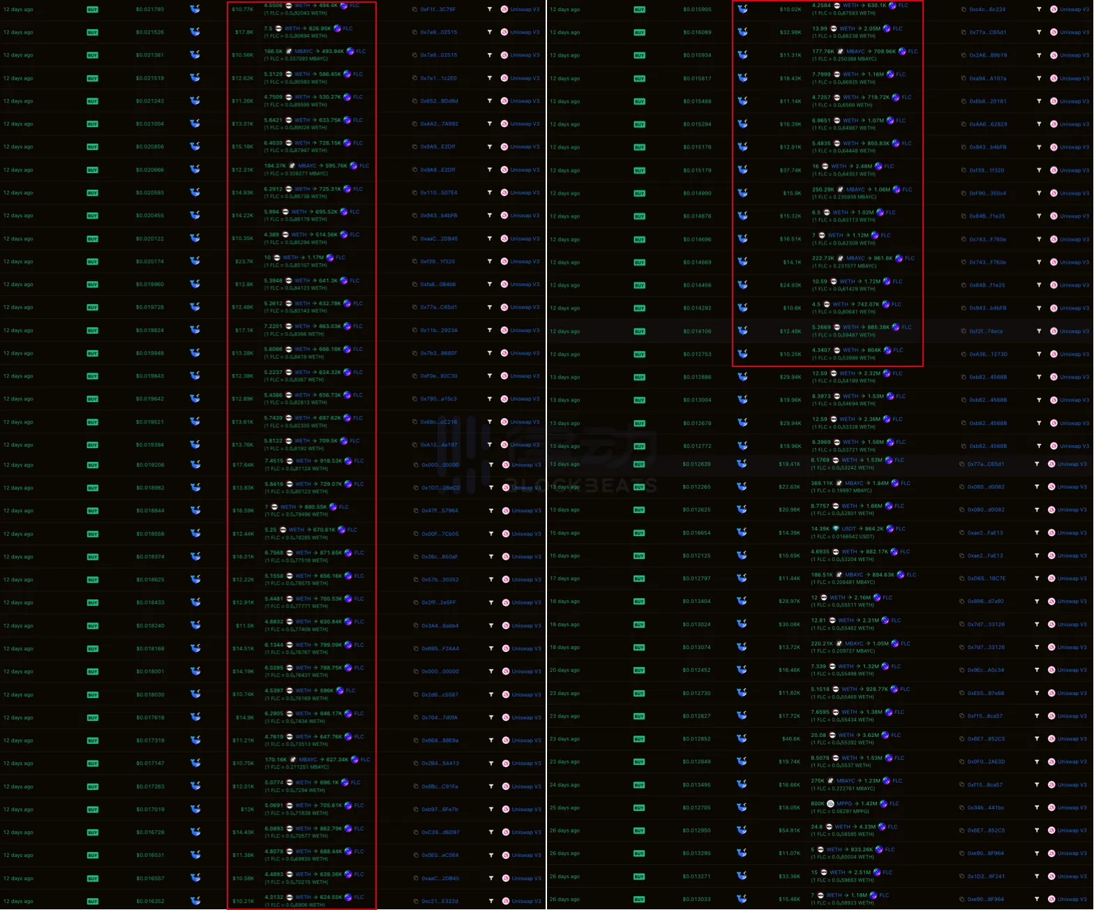Image resolution: width=1094 pixels, height=910 pixels.
Task: Click the whale icon on the $0.012950 row
Action: [742, 830]
